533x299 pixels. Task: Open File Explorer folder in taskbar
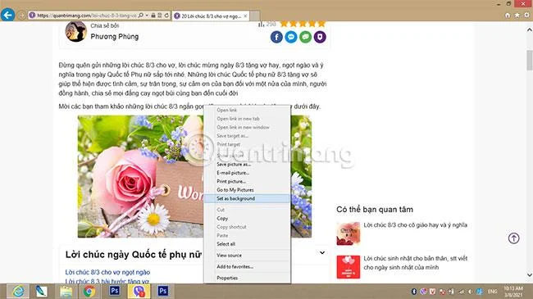[x=66, y=291]
